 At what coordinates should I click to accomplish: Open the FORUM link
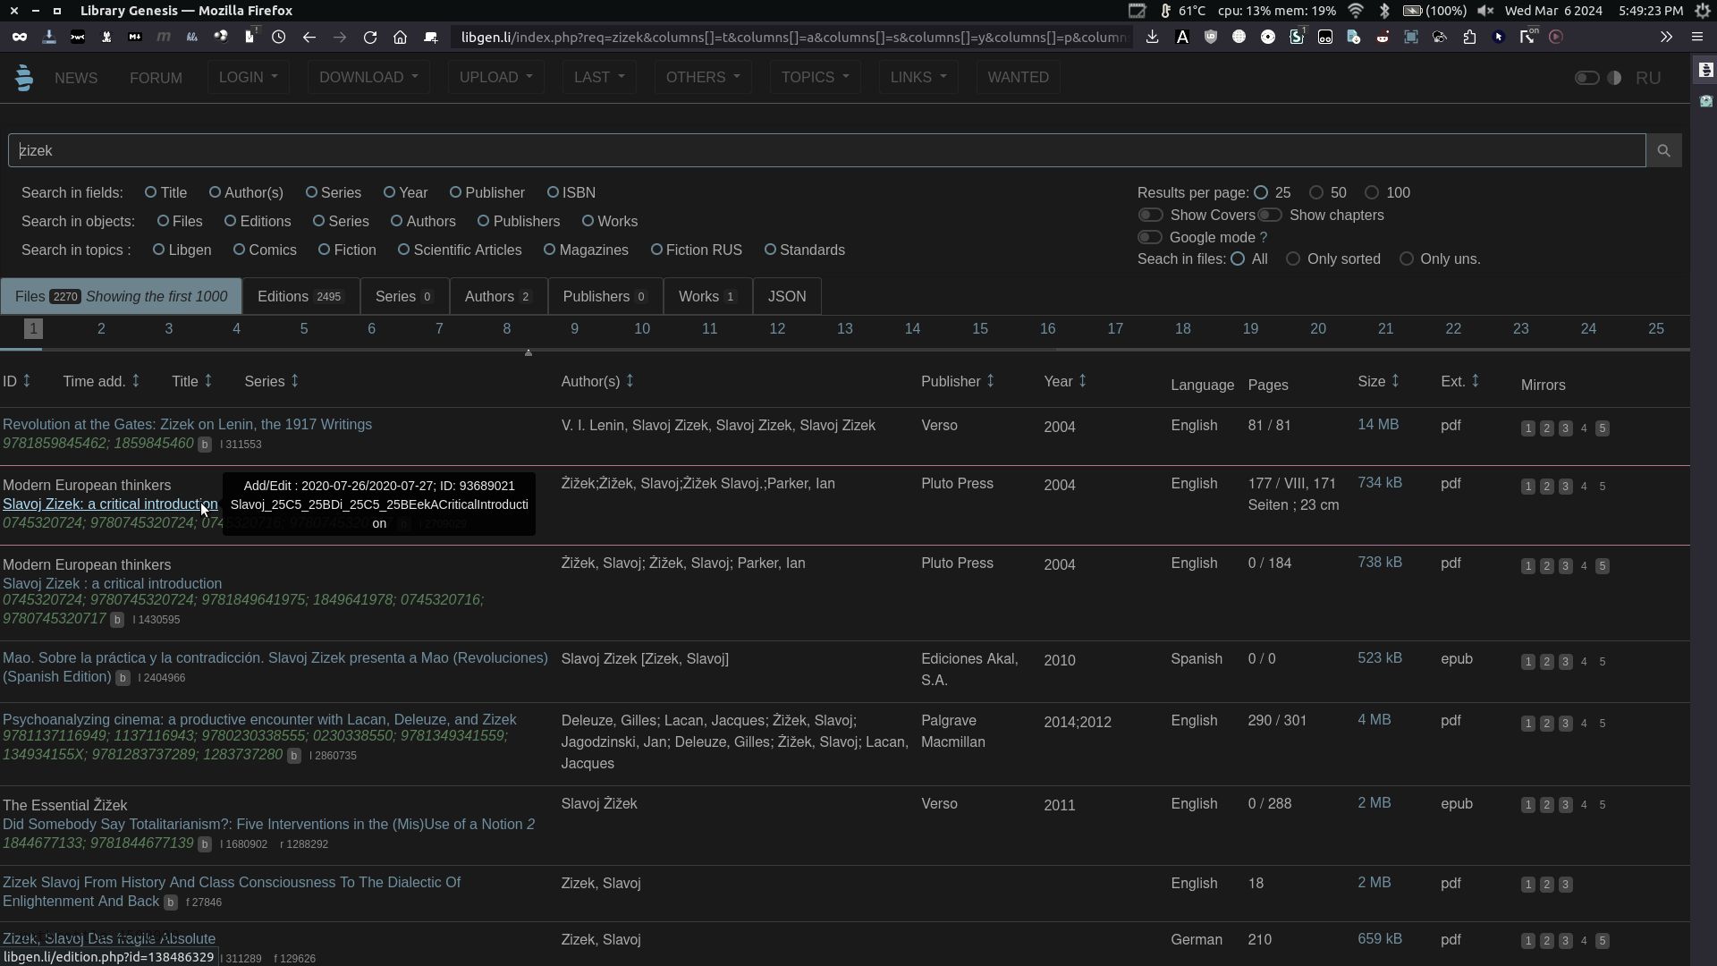click(x=156, y=79)
